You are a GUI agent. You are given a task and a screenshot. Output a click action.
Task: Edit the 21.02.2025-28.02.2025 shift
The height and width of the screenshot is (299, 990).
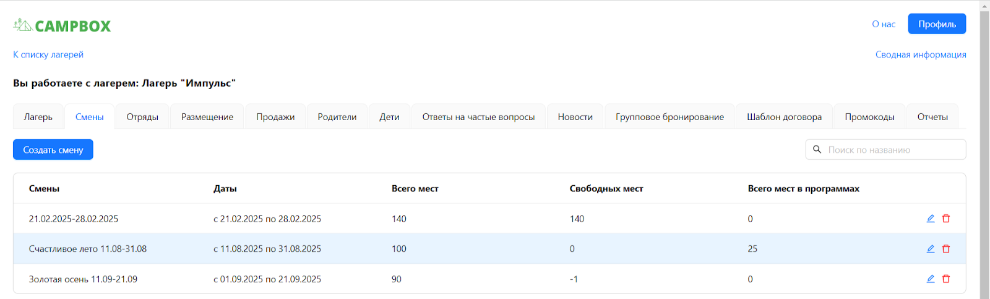coord(930,219)
